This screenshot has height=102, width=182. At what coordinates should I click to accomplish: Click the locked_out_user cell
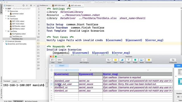pyautogui.click(x=66, y=84)
